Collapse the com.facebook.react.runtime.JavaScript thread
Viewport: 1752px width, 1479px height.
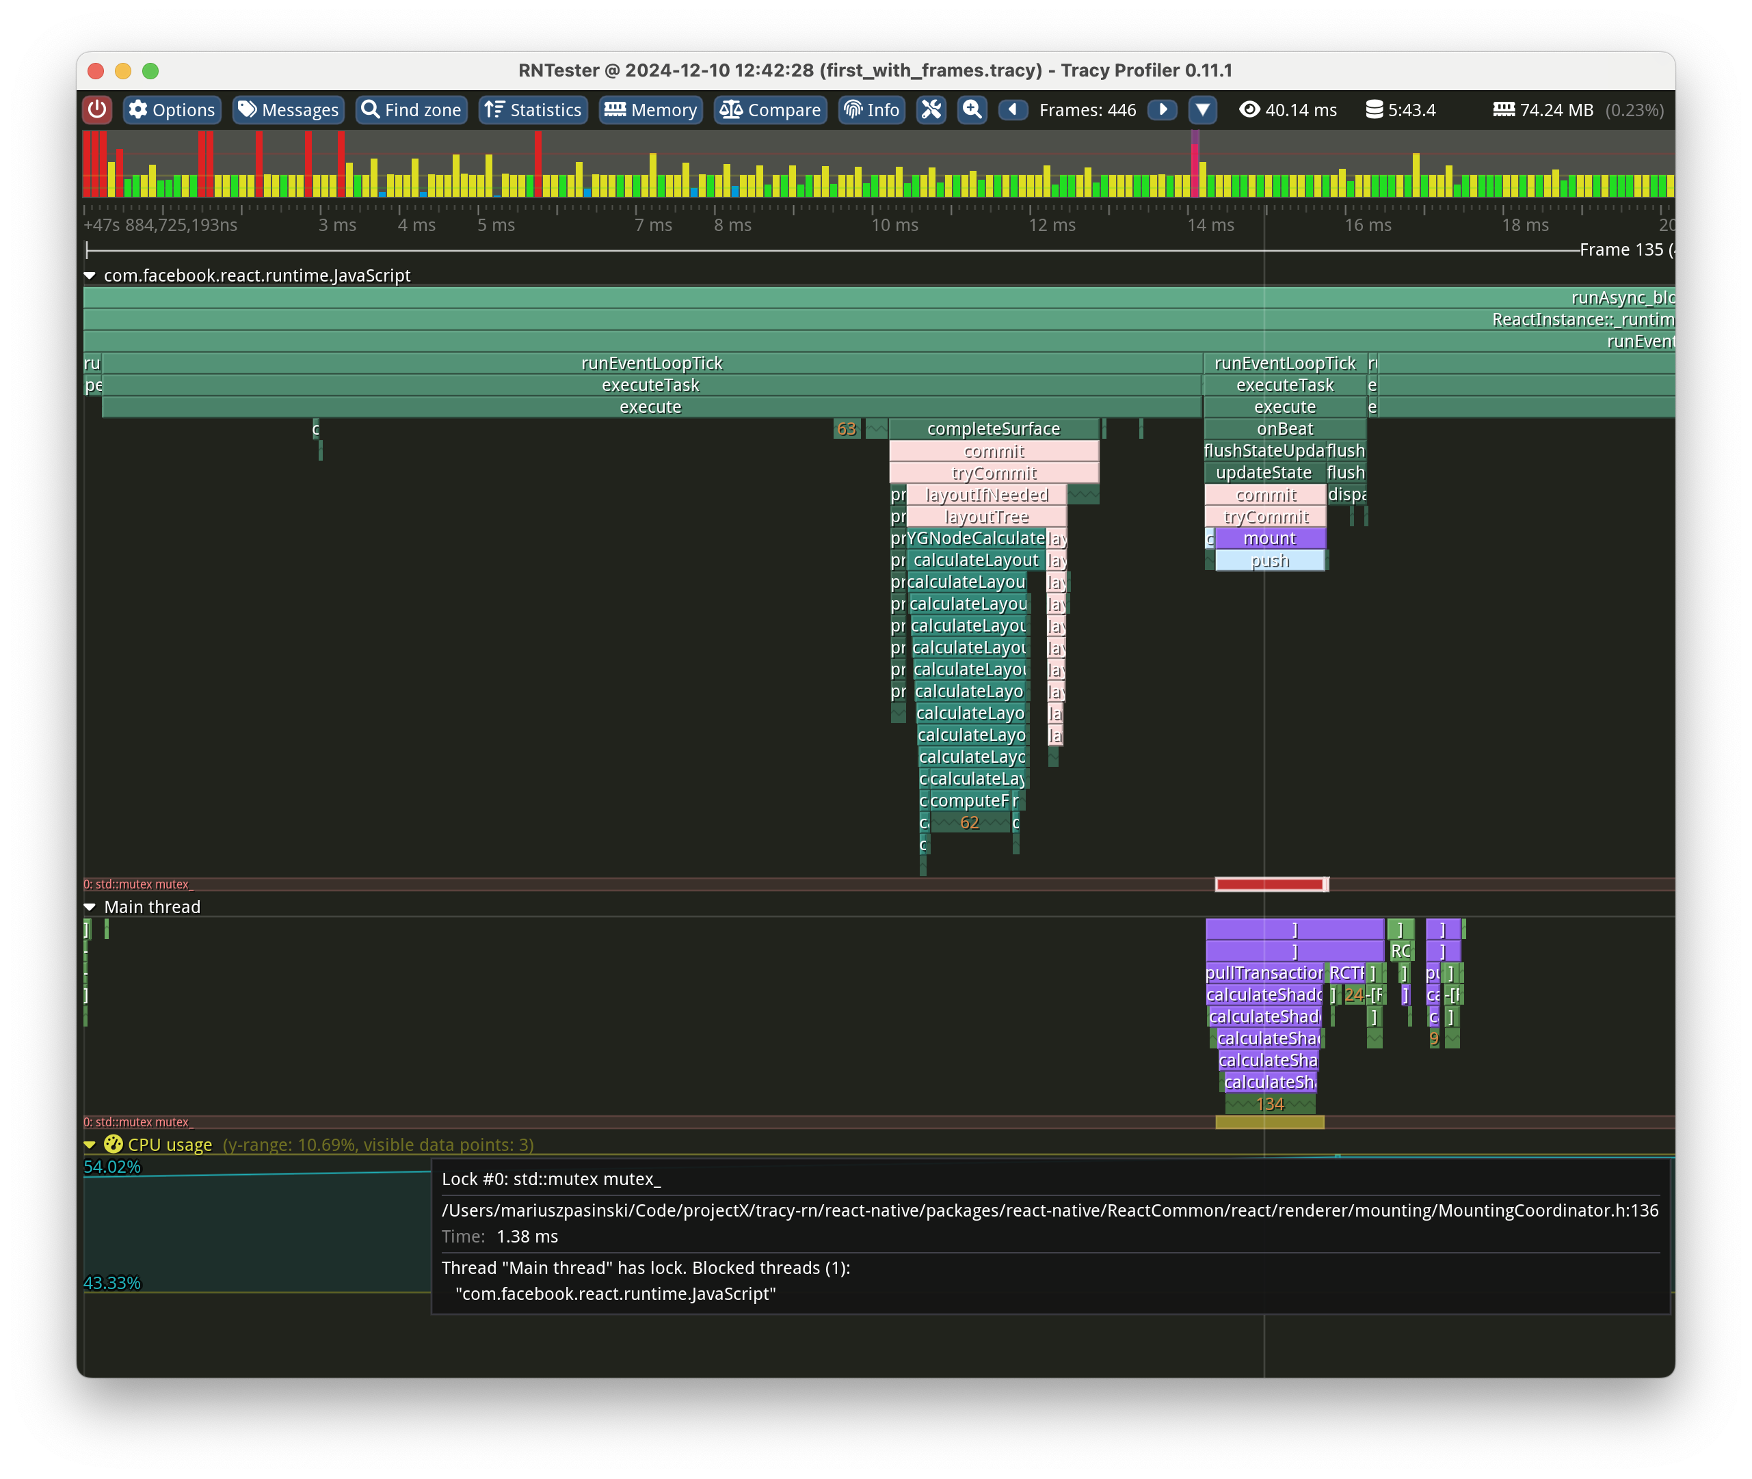[90, 276]
